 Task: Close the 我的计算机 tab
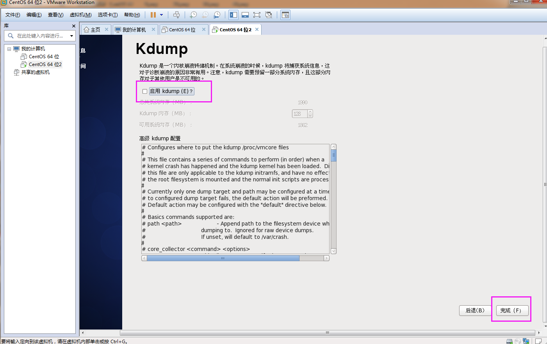coord(153,29)
